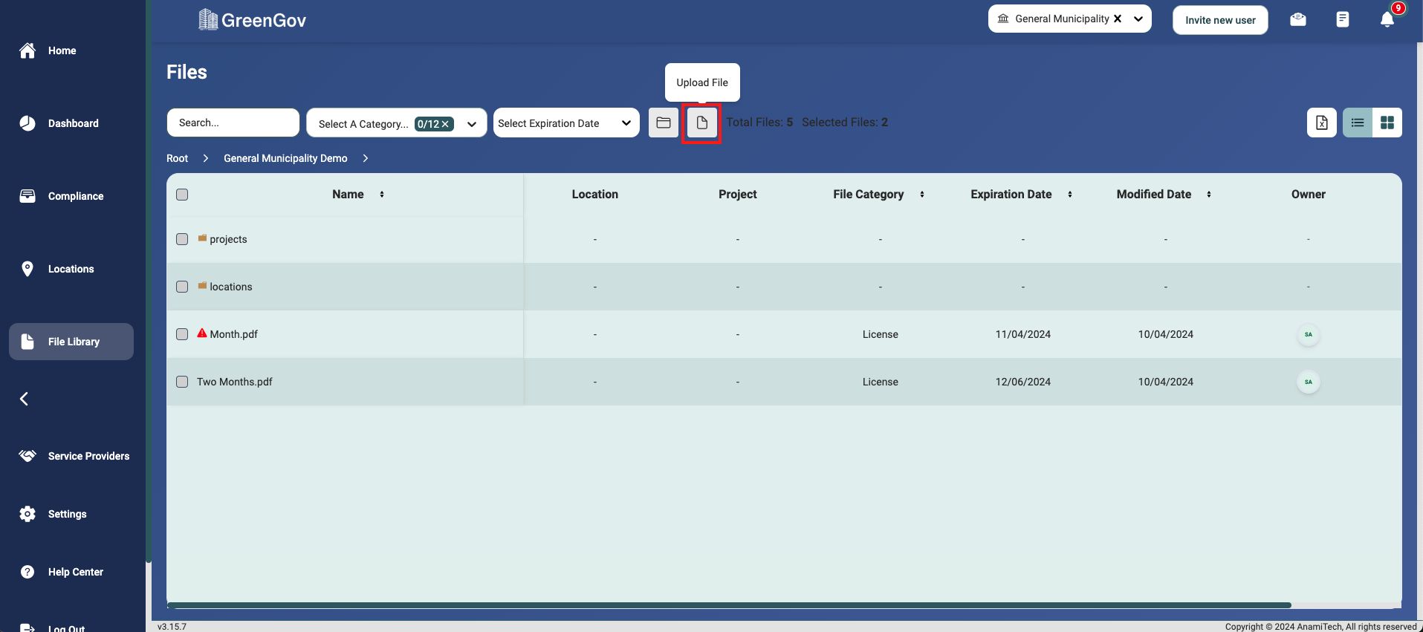
Task: Check the projects folder checkbox
Action: point(182,239)
